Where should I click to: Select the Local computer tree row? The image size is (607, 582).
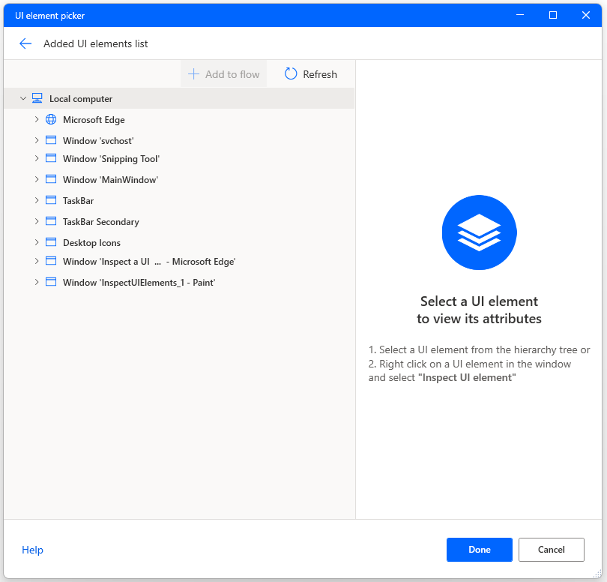tap(179, 98)
